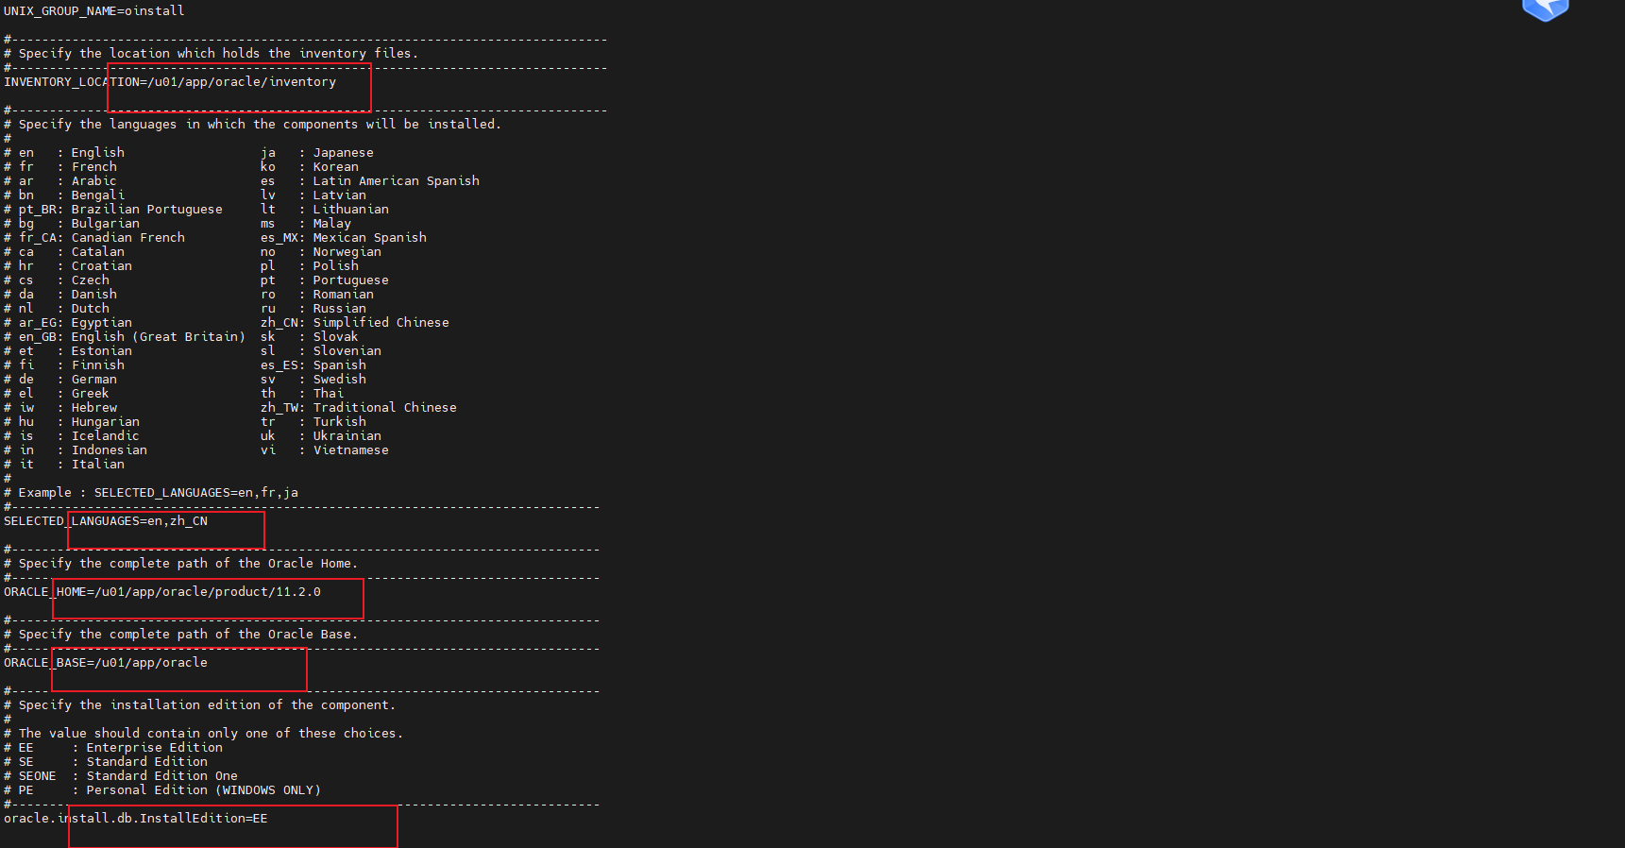Screen dimensions: 1625x848
Task: Click the 'pl : Polish' entry
Action: (x=310, y=266)
